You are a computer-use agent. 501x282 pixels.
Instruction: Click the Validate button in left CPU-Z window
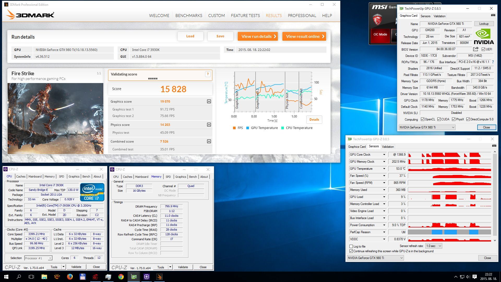(76, 267)
